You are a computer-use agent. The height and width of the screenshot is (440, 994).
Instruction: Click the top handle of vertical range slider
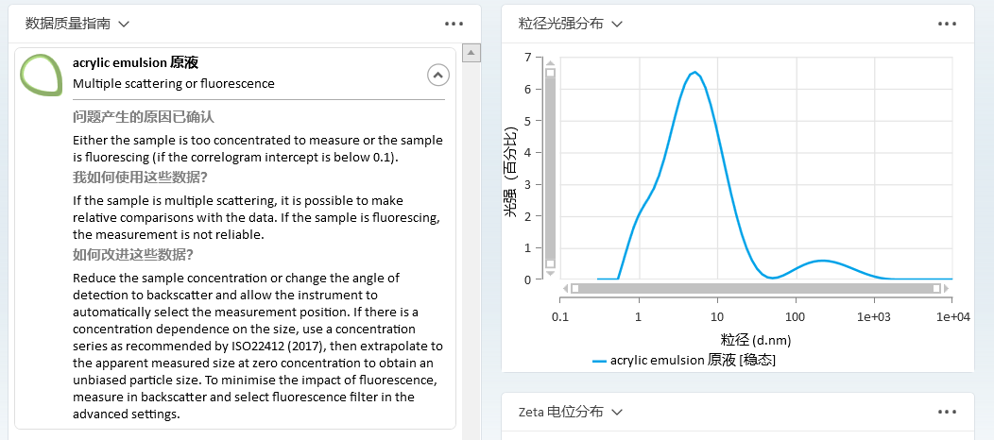[550, 72]
